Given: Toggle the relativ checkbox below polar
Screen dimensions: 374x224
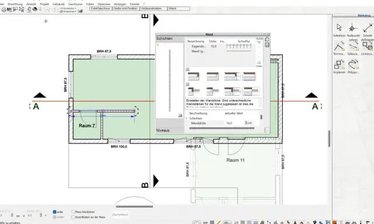Looking at the screenshot, I should pos(54,217).
